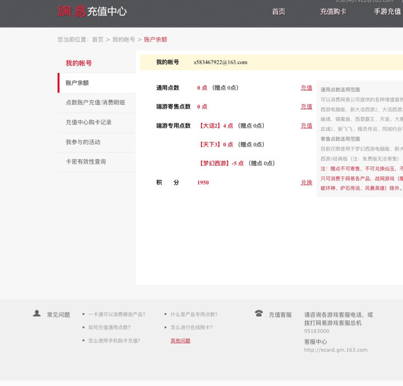This screenshot has width=403, height=386.
Task: Click the person icon beside 常见问题
Action: coord(37,313)
